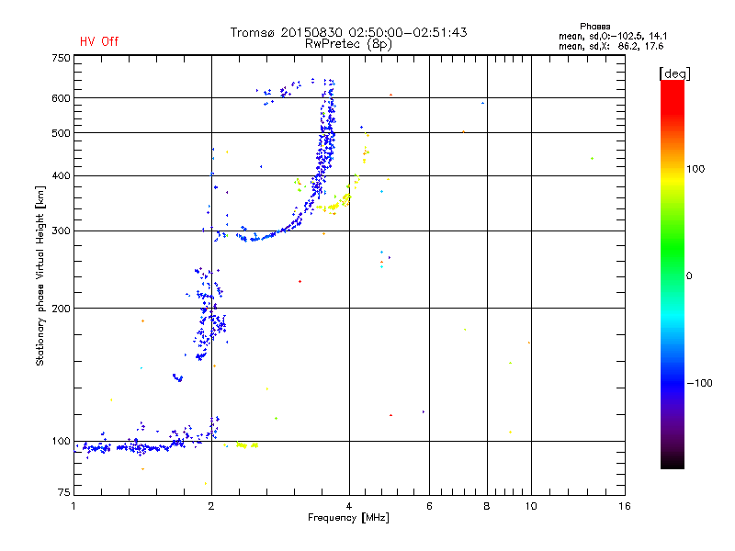Click the colorbar '-100' tick label
Image resolution: width=735 pixels, height=551 pixels.
coord(699,383)
